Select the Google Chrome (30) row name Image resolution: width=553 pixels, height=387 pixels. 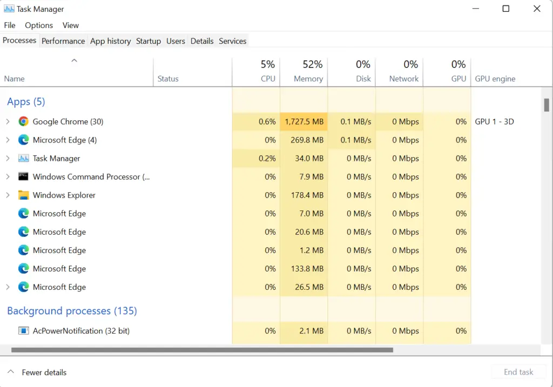click(68, 121)
